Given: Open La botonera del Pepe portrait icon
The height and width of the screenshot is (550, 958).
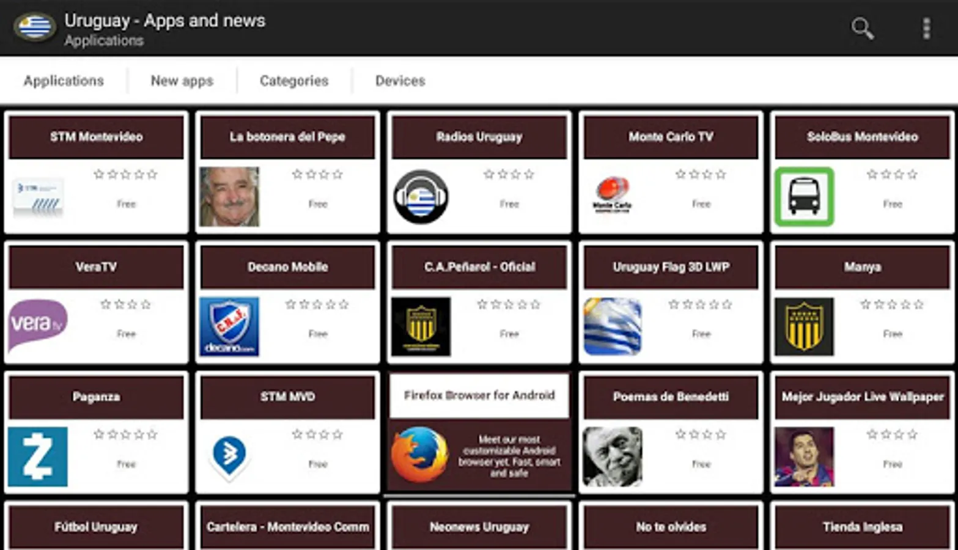Looking at the screenshot, I should point(229,197).
